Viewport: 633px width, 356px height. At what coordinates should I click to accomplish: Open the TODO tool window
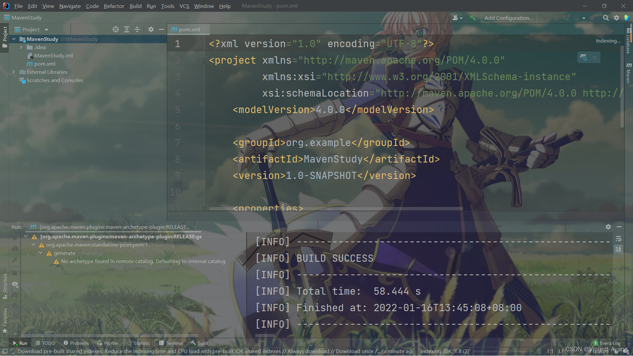point(45,343)
